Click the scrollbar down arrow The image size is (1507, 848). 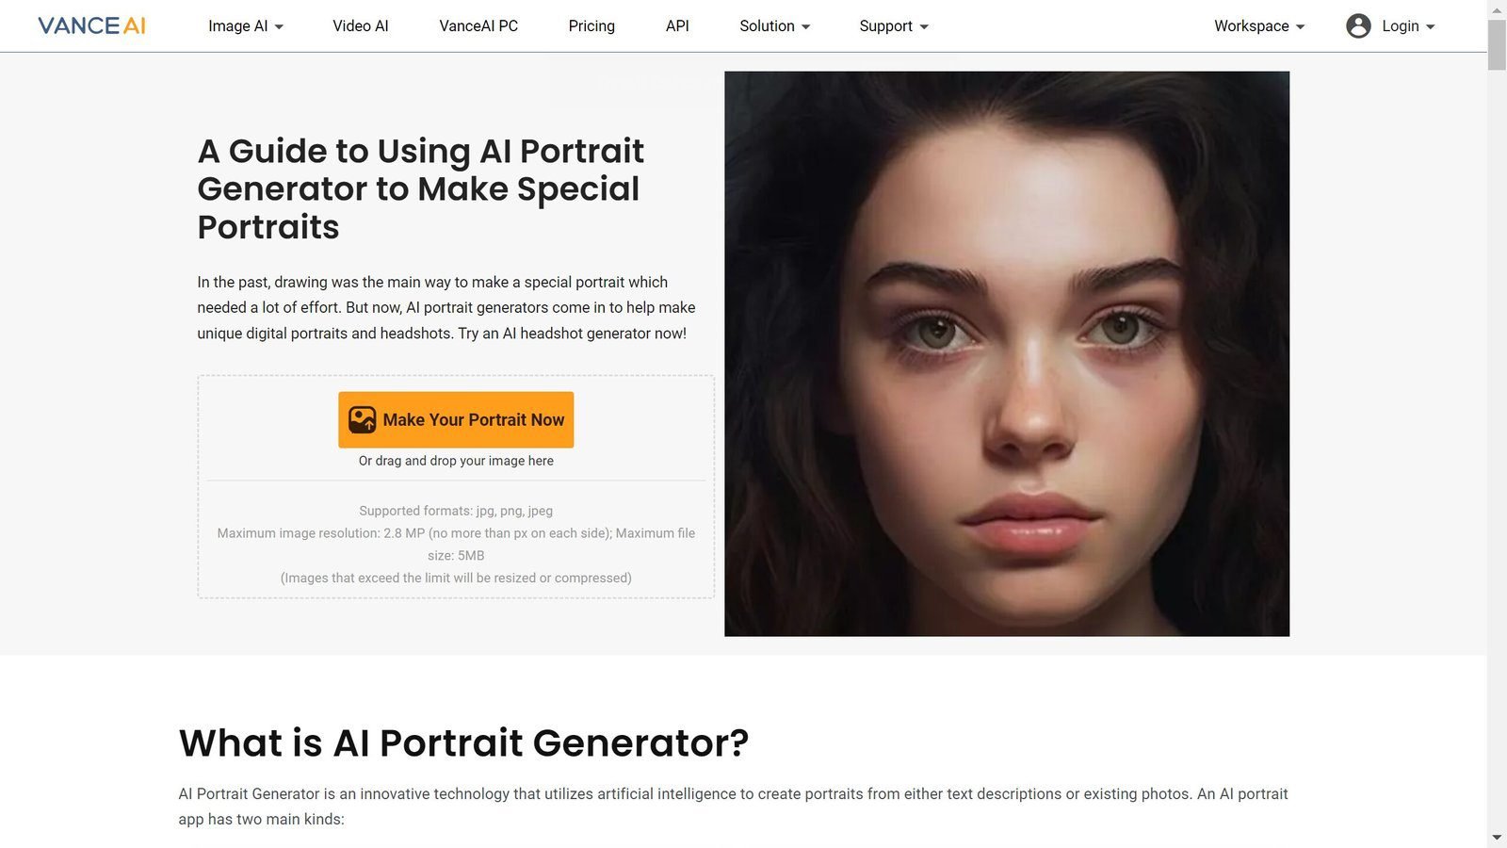[x=1497, y=838]
